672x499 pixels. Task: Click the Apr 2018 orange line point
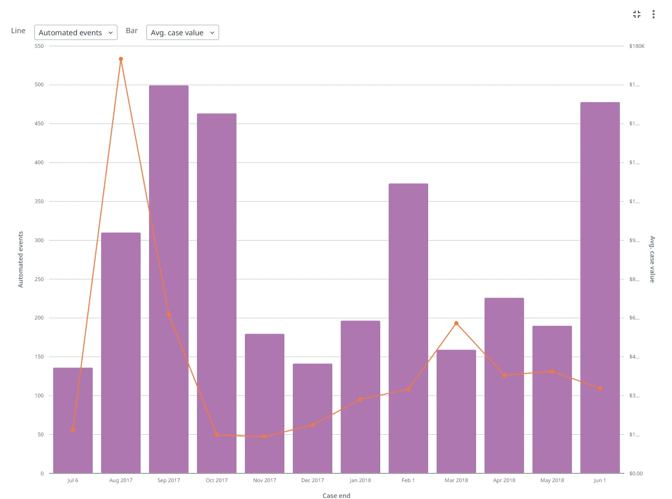pyautogui.click(x=504, y=375)
